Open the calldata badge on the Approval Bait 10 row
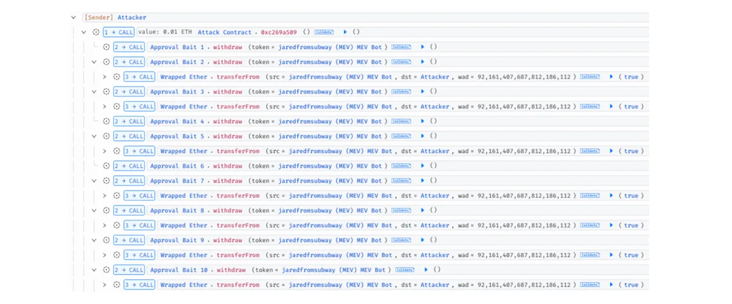 (x=404, y=270)
